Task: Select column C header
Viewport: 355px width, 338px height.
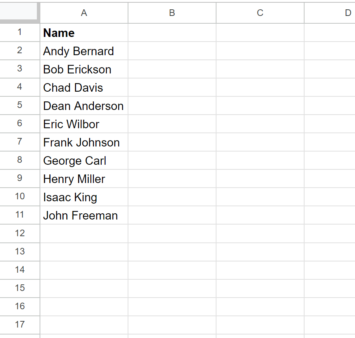Action: pyautogui.click(x=260, y=13)
